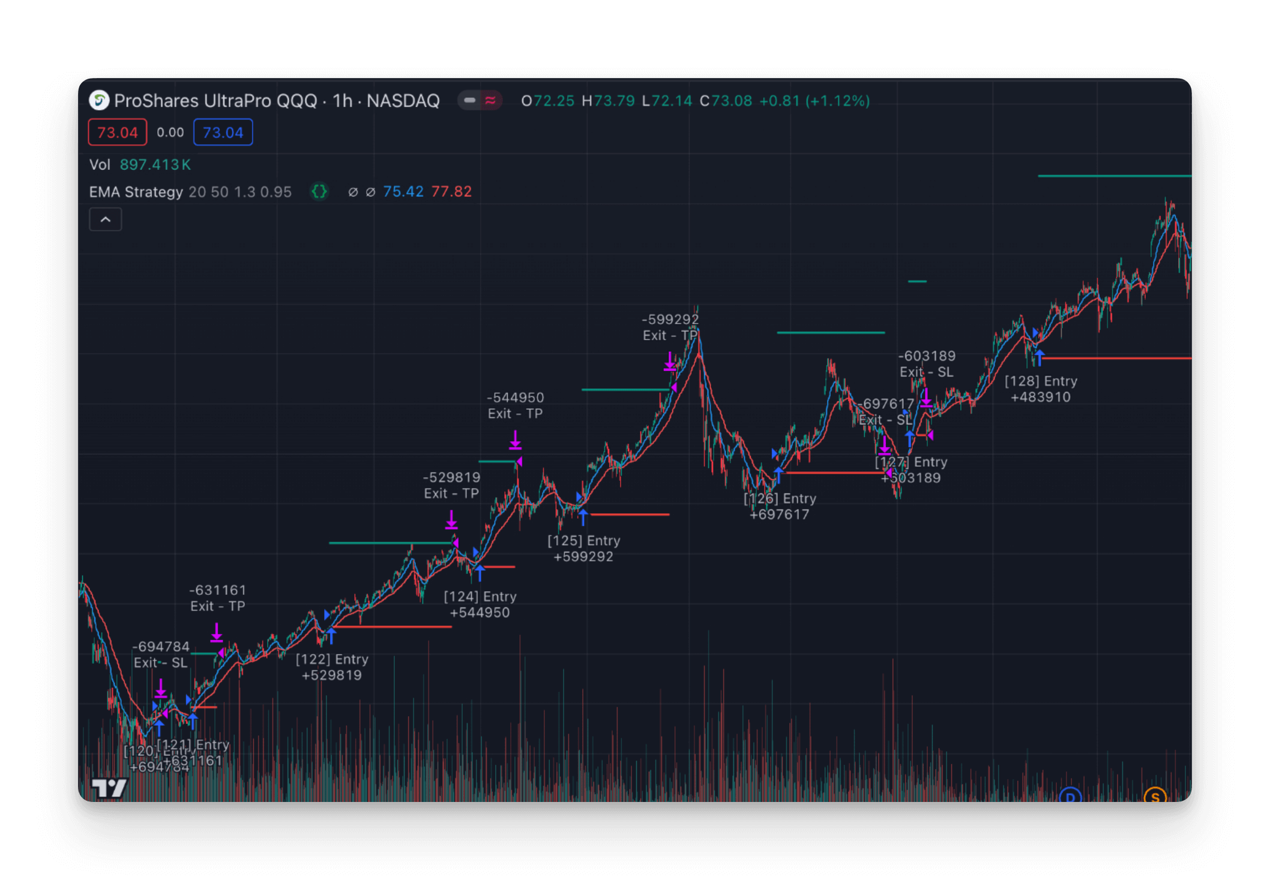Click the ProShares UltraPro QQQ symbol title
The image size is (1270, 880).
click(x=277, y=100)
